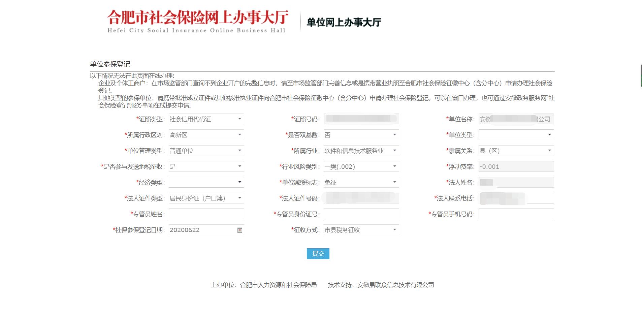This screenshot has width=642, height=316.
Task: Click the 提交 submit button
Action: pyautogui.click(x=318, y=254)
